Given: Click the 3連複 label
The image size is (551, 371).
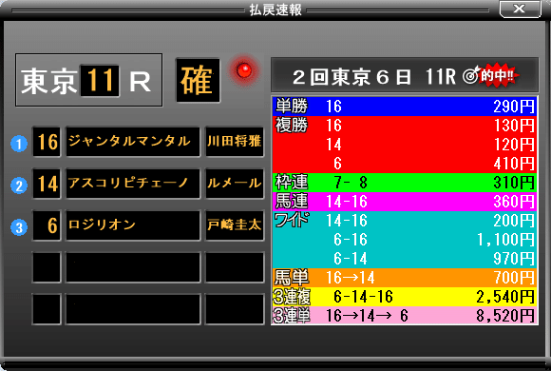Looking at the screenshot, I should tap(292, 297).
